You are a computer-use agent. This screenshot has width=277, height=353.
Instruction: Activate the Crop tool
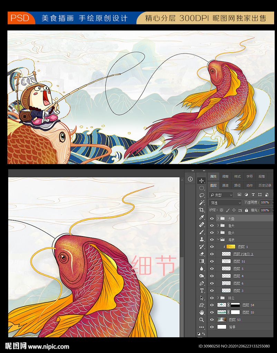tap(202, 210)
